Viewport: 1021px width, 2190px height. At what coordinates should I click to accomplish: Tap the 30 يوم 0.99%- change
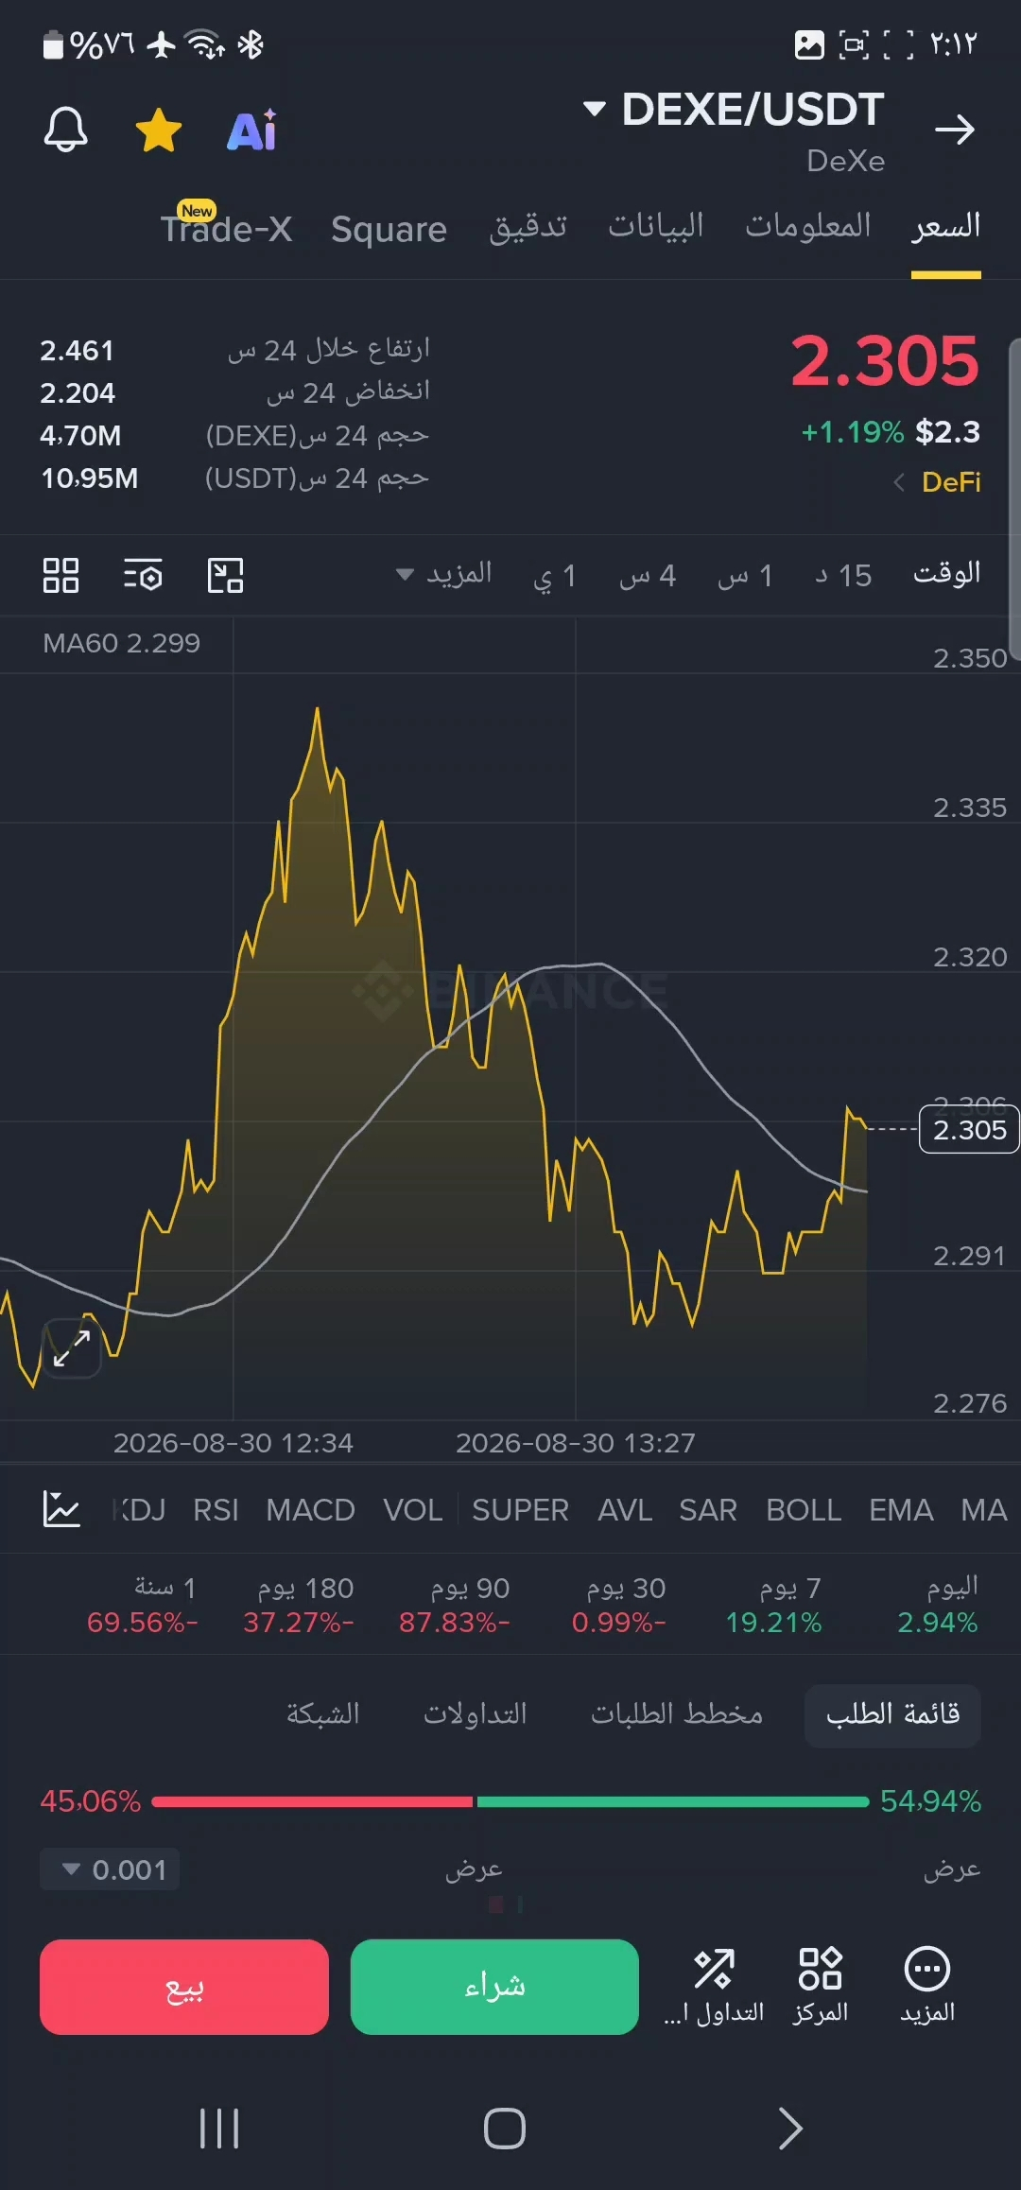[619, 1605]
